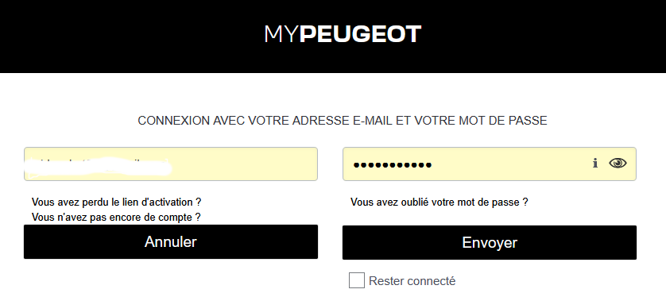Focus the password input field
Image resolution: width=666 pixels, height=293 pixels.
point(490,164)
